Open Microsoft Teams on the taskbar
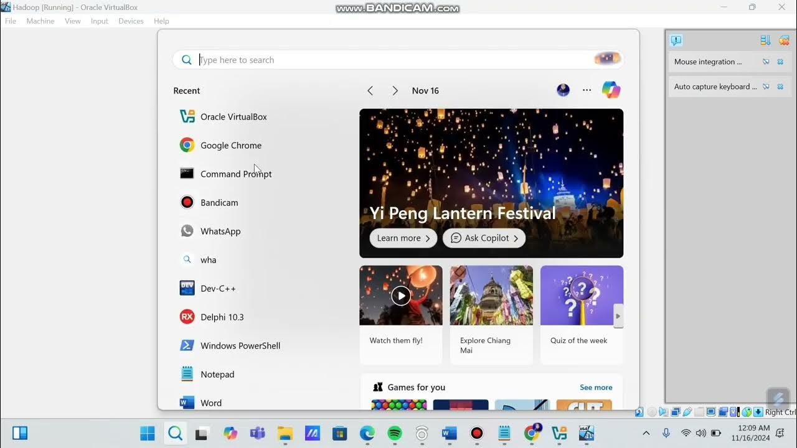797x448 pixels. [258, 433]
